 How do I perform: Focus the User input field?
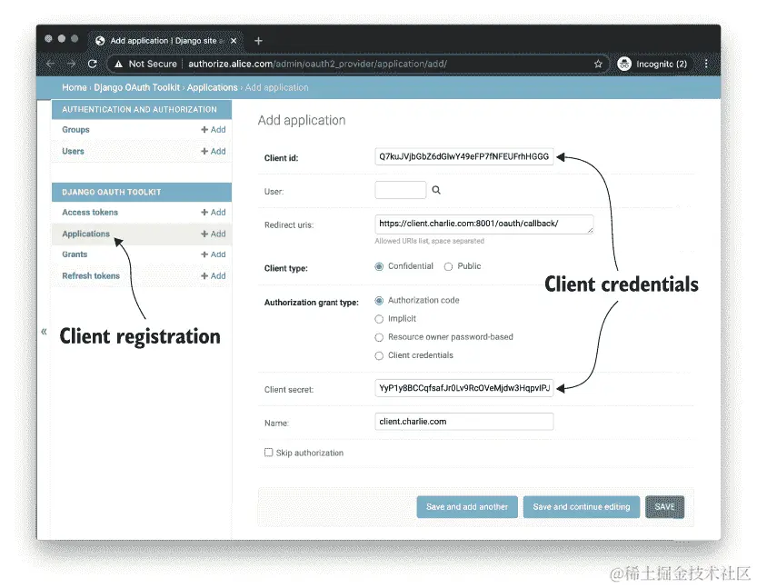point(400,190)
